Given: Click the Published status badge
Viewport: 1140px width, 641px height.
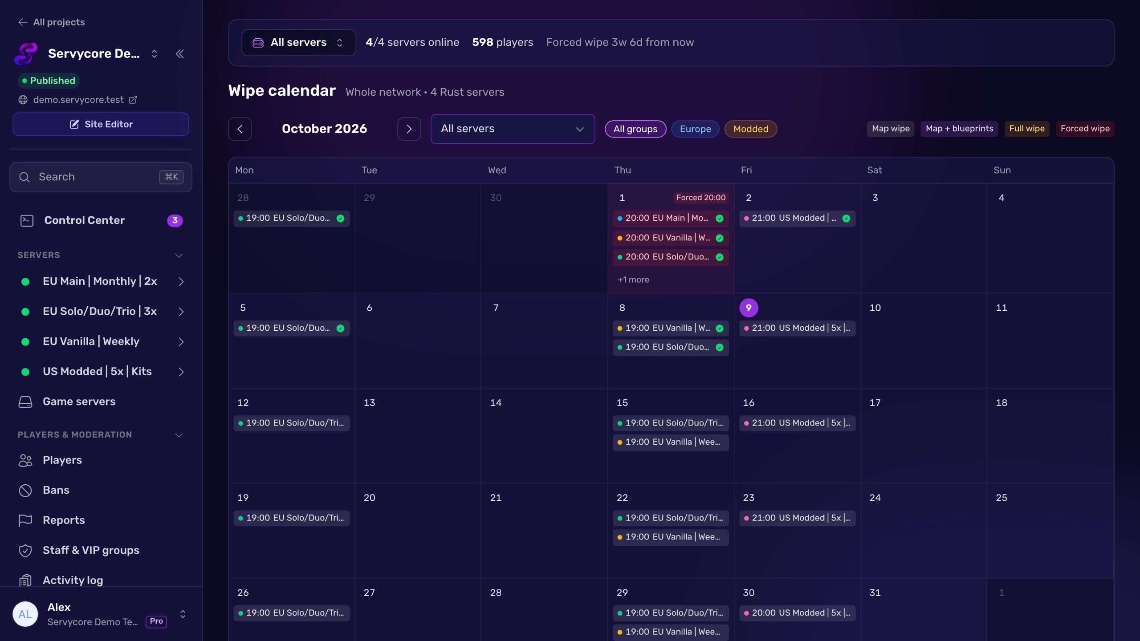Looking at the screenshot, I should 49,81.
